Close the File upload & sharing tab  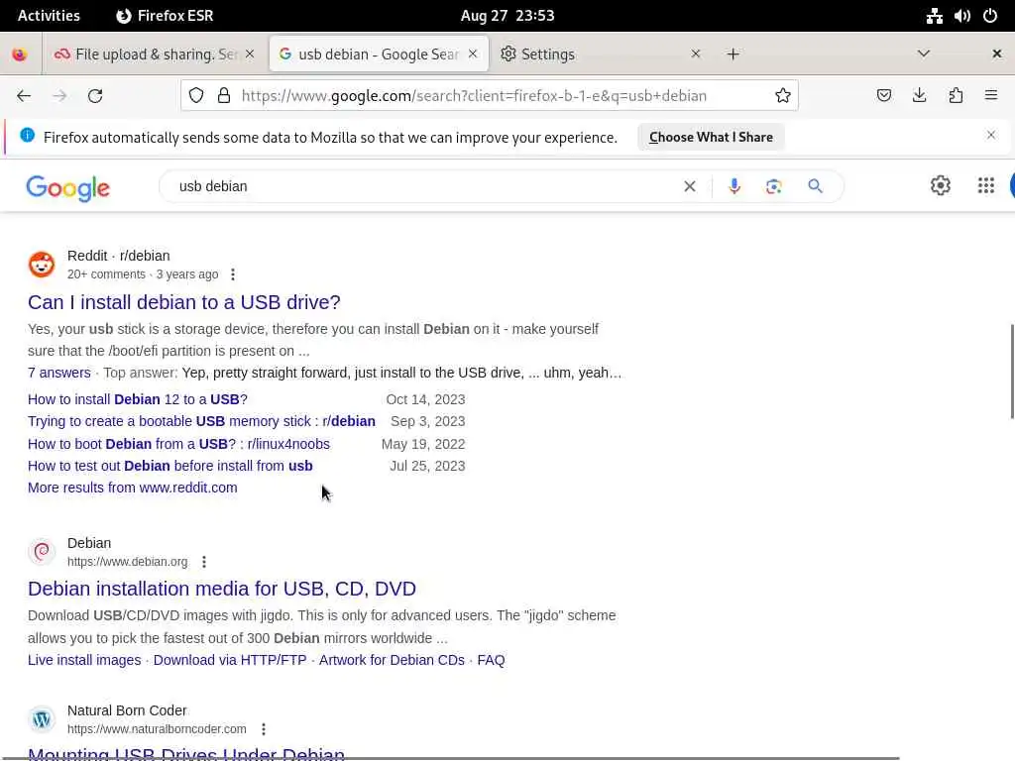click(x=250, y=54)
